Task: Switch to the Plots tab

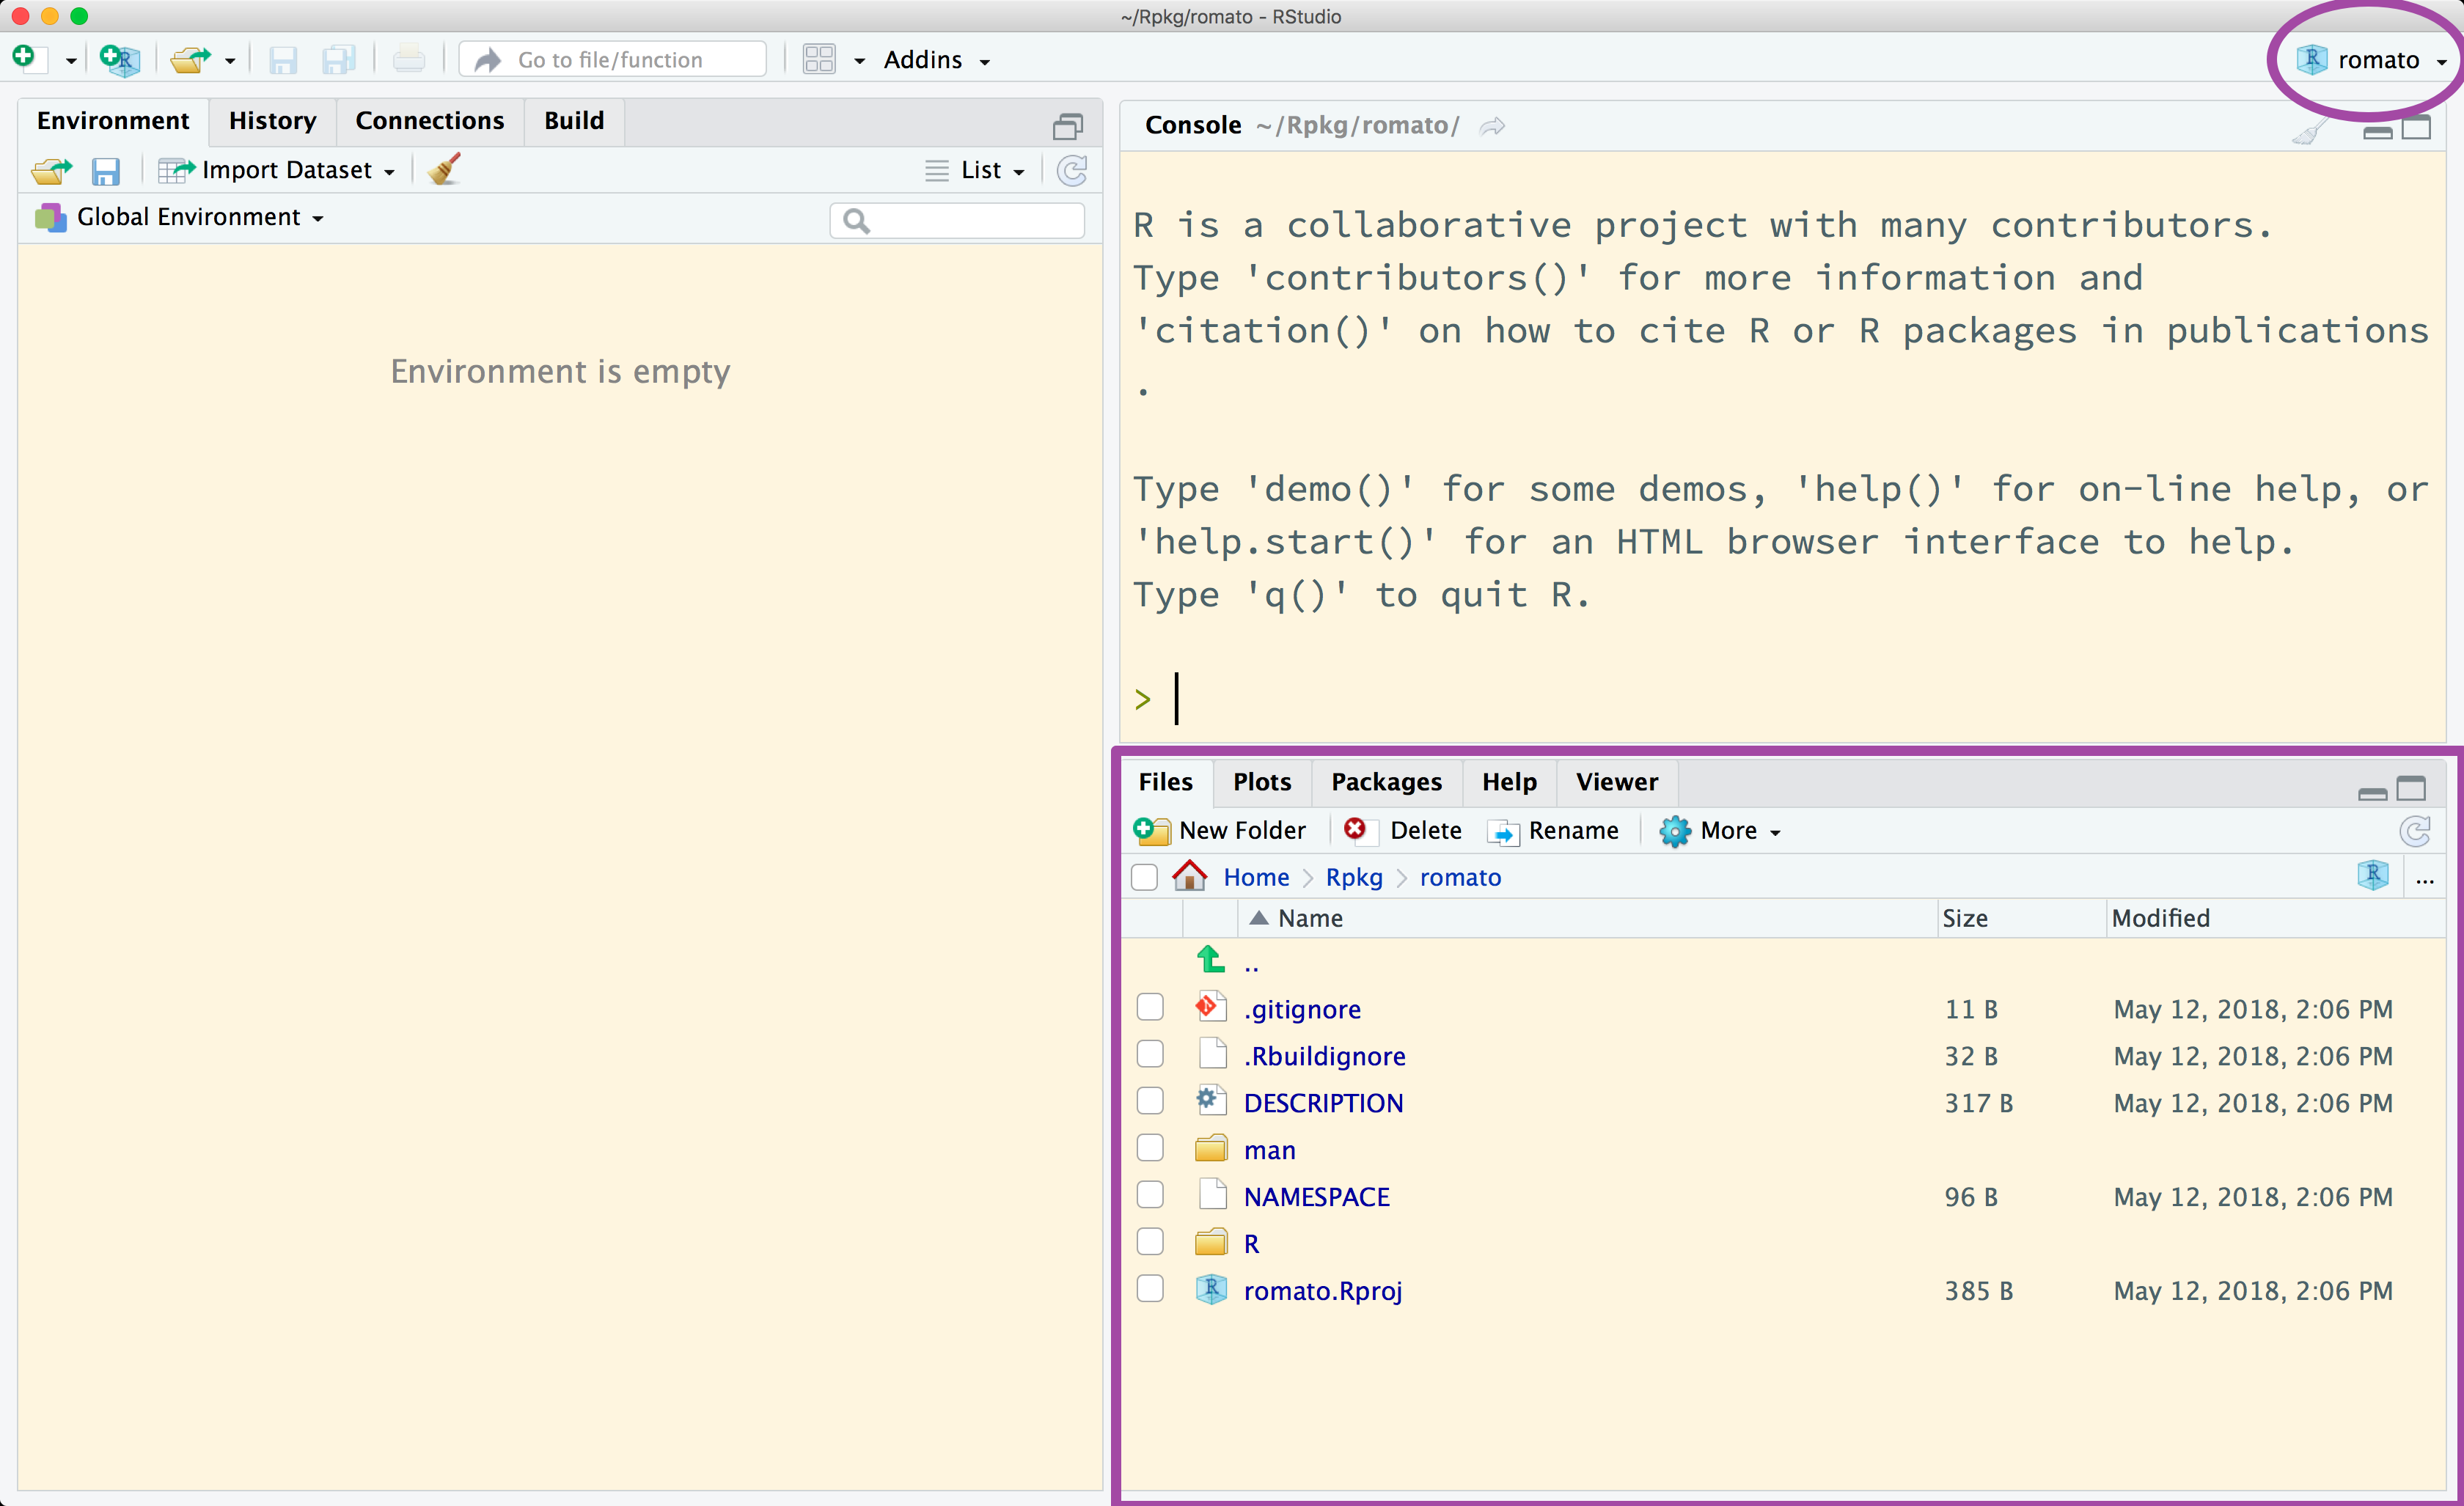Action: [1262, 782]
